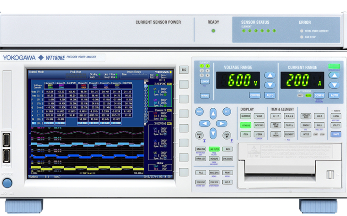Increase voltage range with the up arrow
Screen dimensions: 347x216
(x=269, y=75)
